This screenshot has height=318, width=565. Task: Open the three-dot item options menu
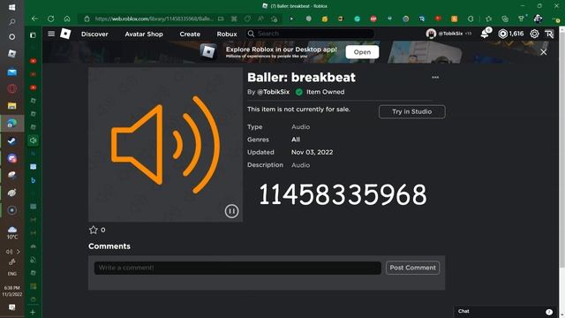point(435,77)
